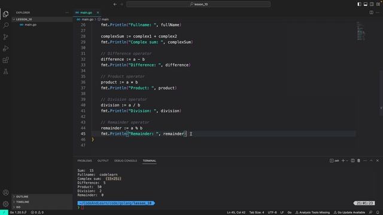Change the language mode Go selector
The height and width of the screenshot is (215, 383).
(x=290, y=213)
